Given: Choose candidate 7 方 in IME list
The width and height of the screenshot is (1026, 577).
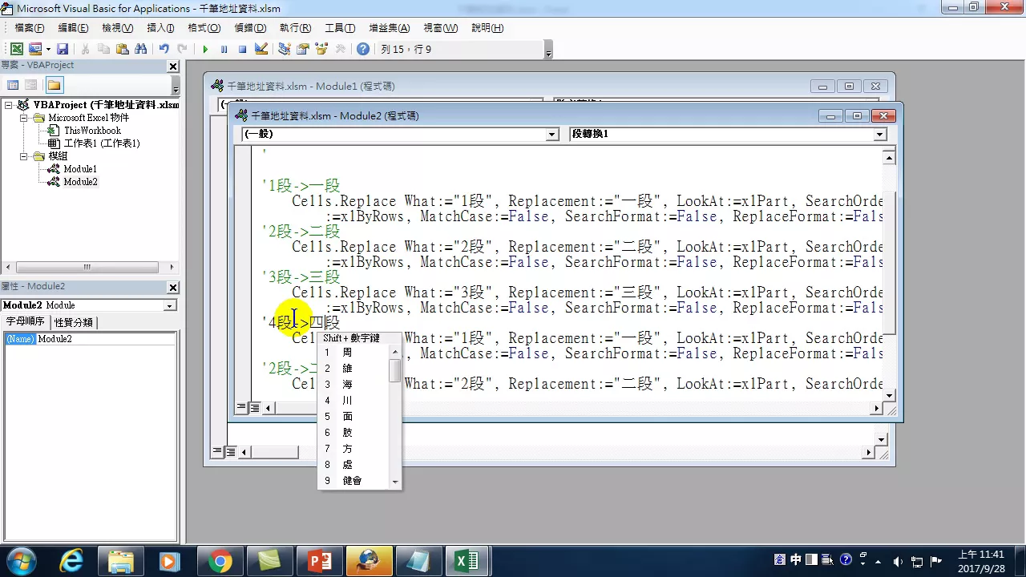Looking at the screenshot, I should (x=353, y=449).
